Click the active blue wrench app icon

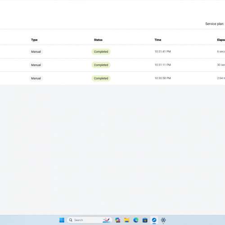point(154,220)
